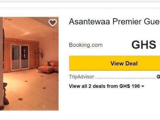Image resolution: width=160 pixels, height=120 pixels.
Task: Expand View all 2 deals from GHS 196
Action: [107, 86]
